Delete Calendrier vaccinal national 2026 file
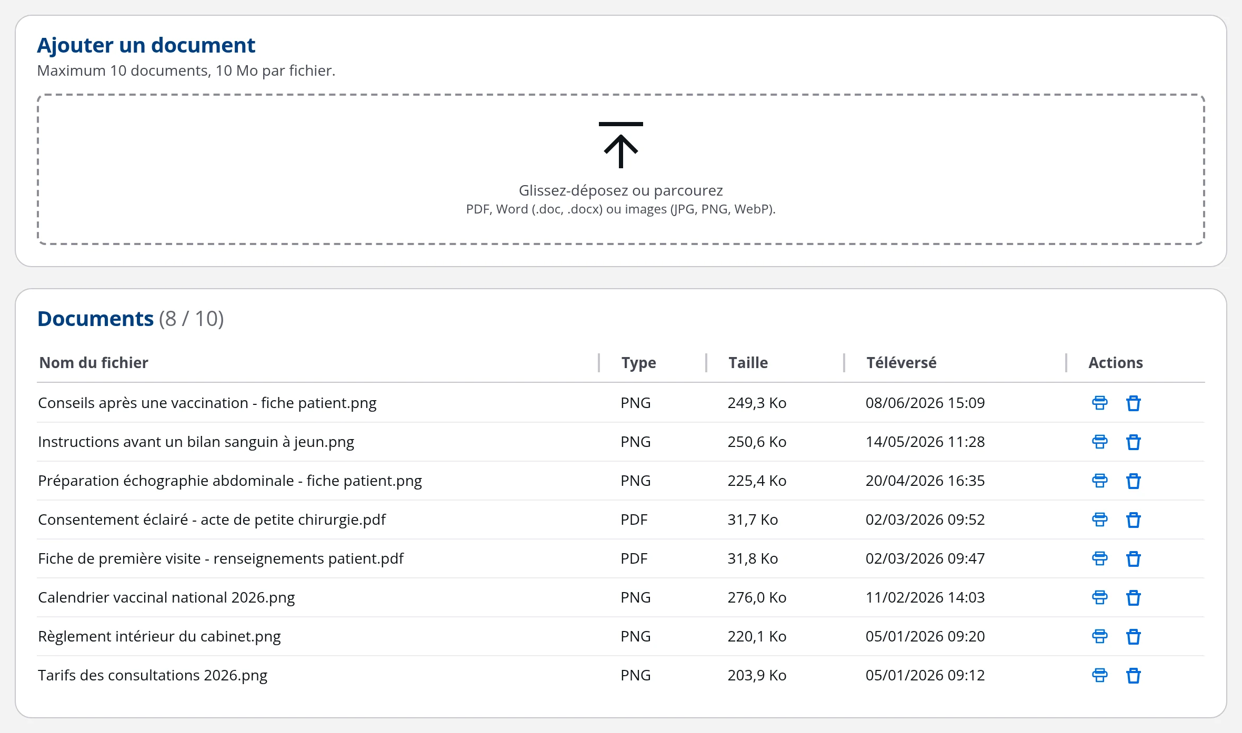The image size is (1242, 733). point(1133,597)
